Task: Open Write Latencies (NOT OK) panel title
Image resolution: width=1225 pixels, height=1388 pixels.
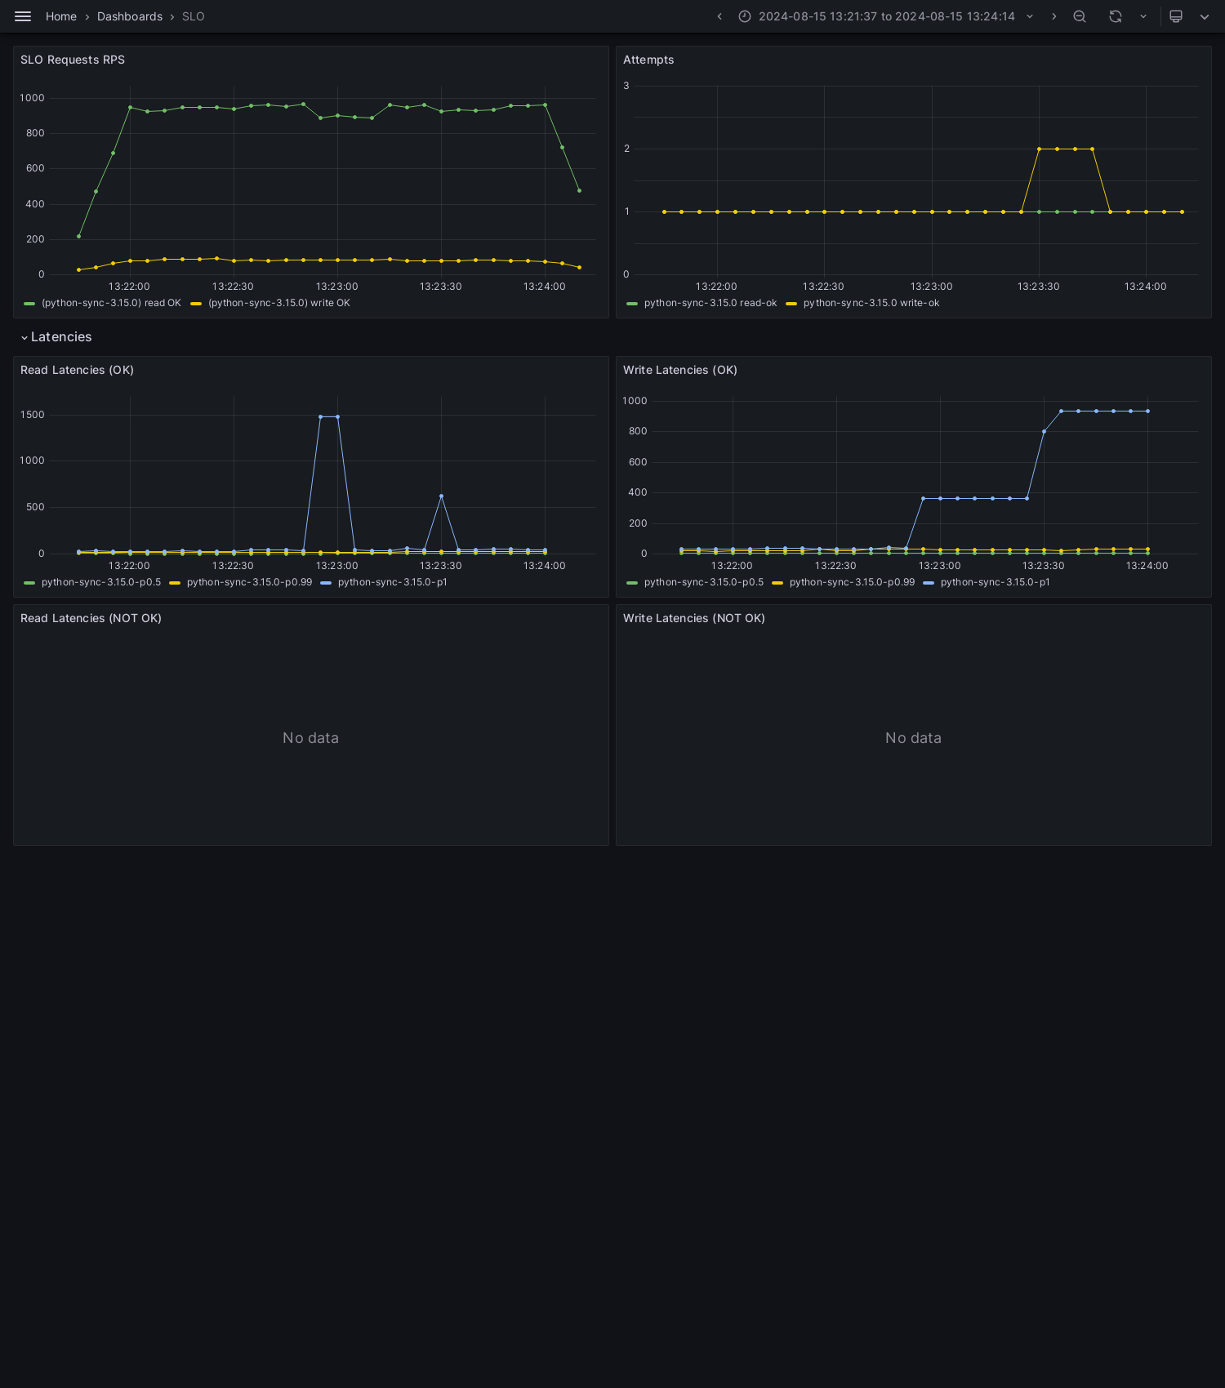Action: pos(694,618)
